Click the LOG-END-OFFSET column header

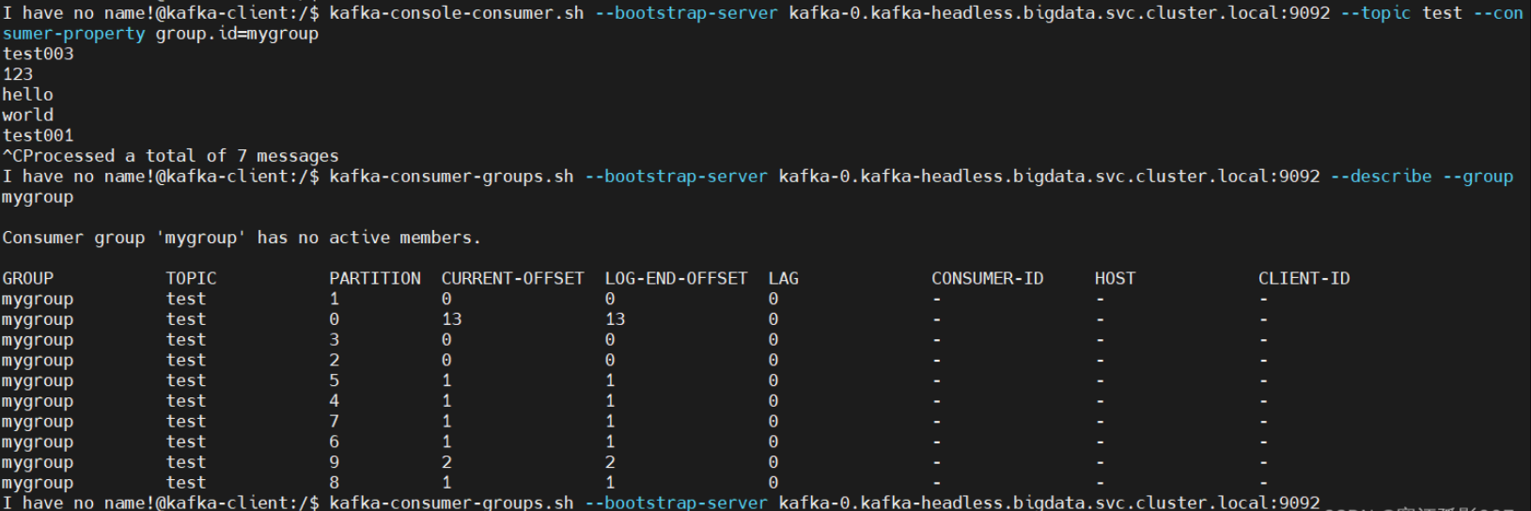click(676, 279)
